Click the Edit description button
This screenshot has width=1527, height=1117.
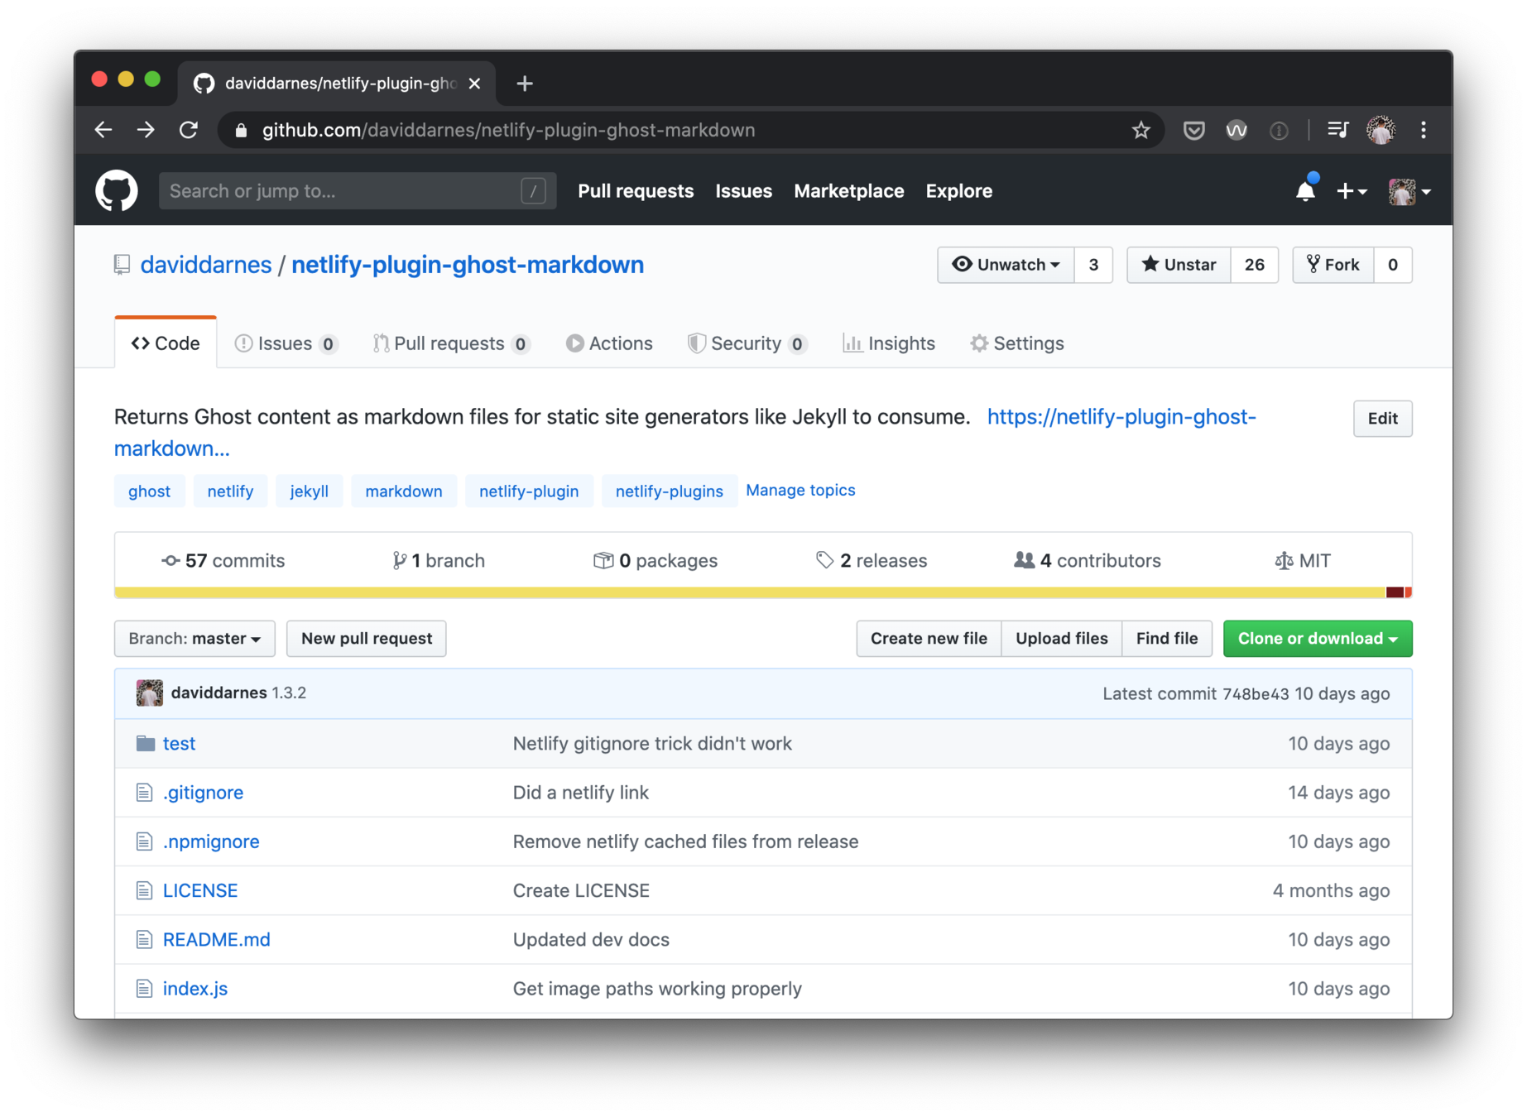pyautogui.click(x=1382, y=419)
